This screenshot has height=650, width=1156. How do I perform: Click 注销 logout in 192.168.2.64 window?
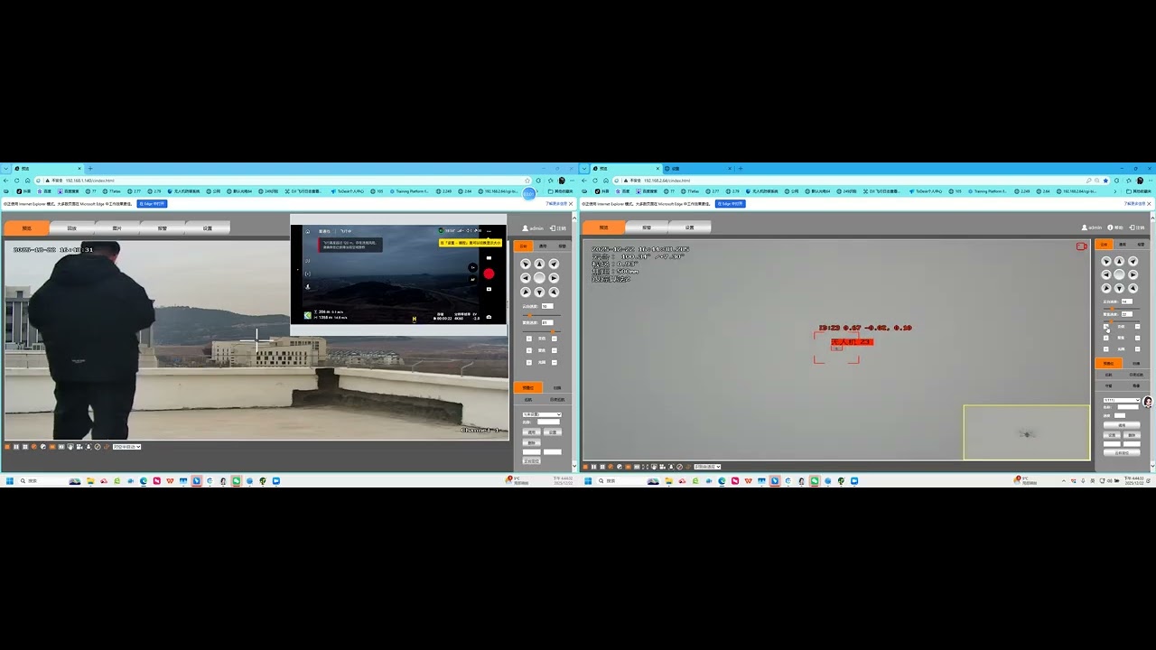(x=1137, y=227)
